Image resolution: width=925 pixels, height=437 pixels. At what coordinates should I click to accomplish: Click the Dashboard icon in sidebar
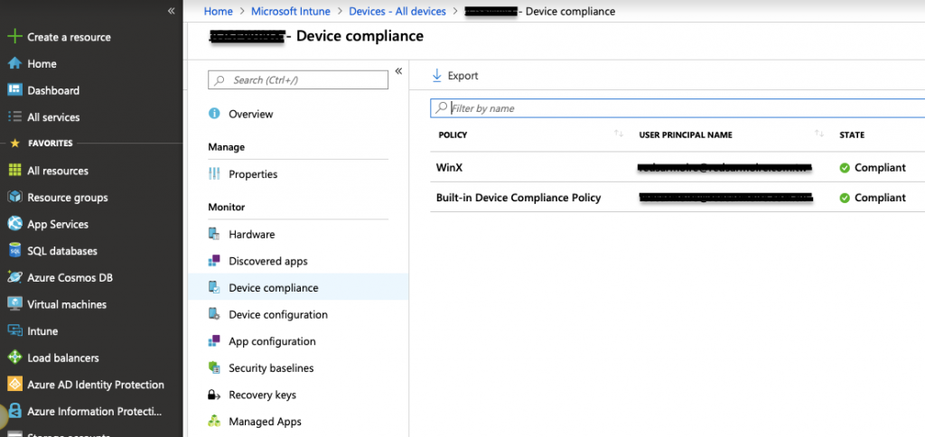pyautogui.click(x=14, y=90)
